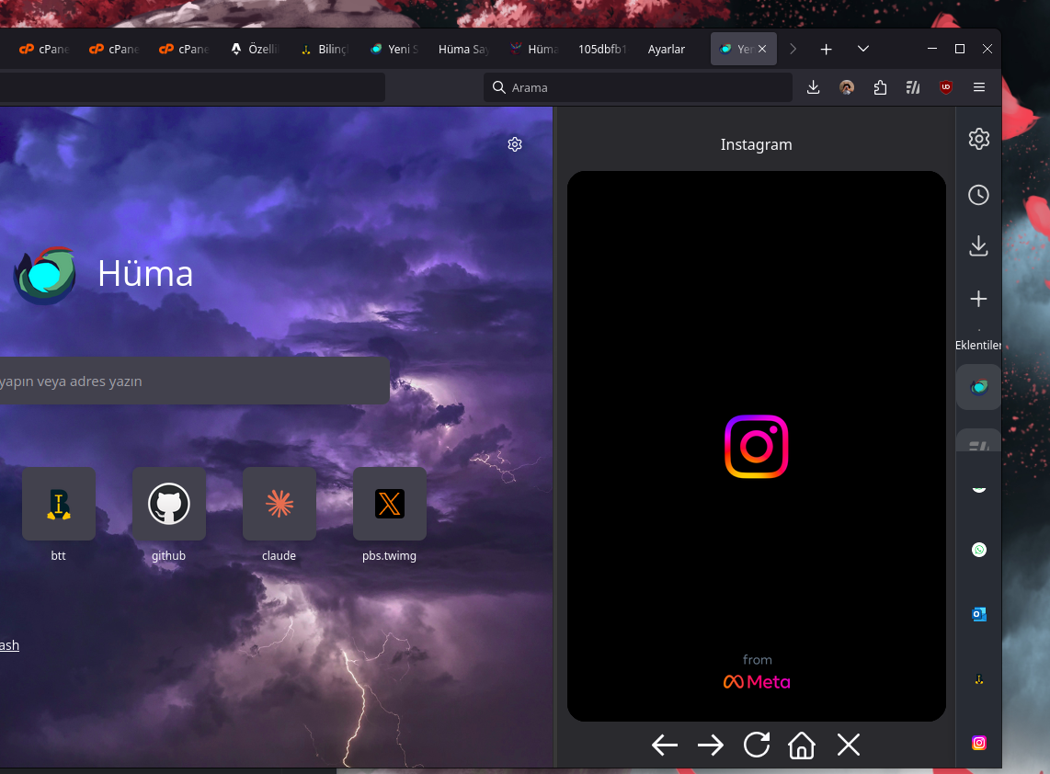1050x774 pixels.
Task: Click the profile avatar in the browser toolbar
Action: [847, 87]
